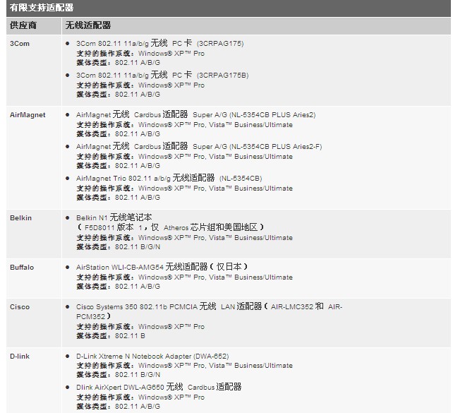Viewport: 453px width, 413px height.
Task: Click the 无线适配器 column header
Action: pos(87,25)
